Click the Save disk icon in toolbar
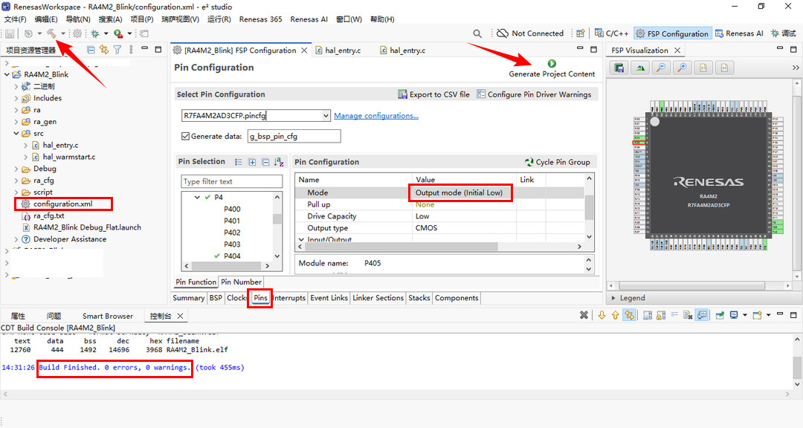This screenshot has width=803, height=428. tap(10, 33)
